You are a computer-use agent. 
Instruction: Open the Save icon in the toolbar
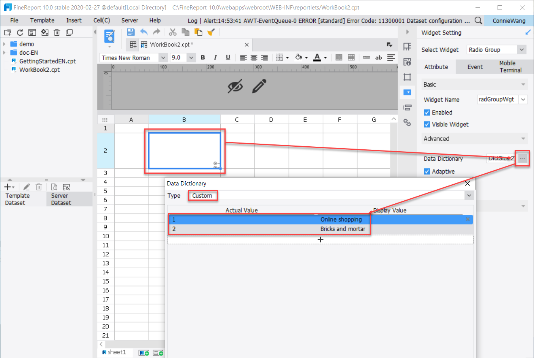(131, 32)
